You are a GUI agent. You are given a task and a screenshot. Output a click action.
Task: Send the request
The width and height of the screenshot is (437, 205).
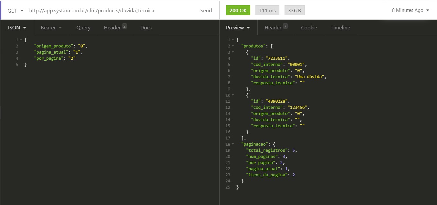(x=206, y=10)
